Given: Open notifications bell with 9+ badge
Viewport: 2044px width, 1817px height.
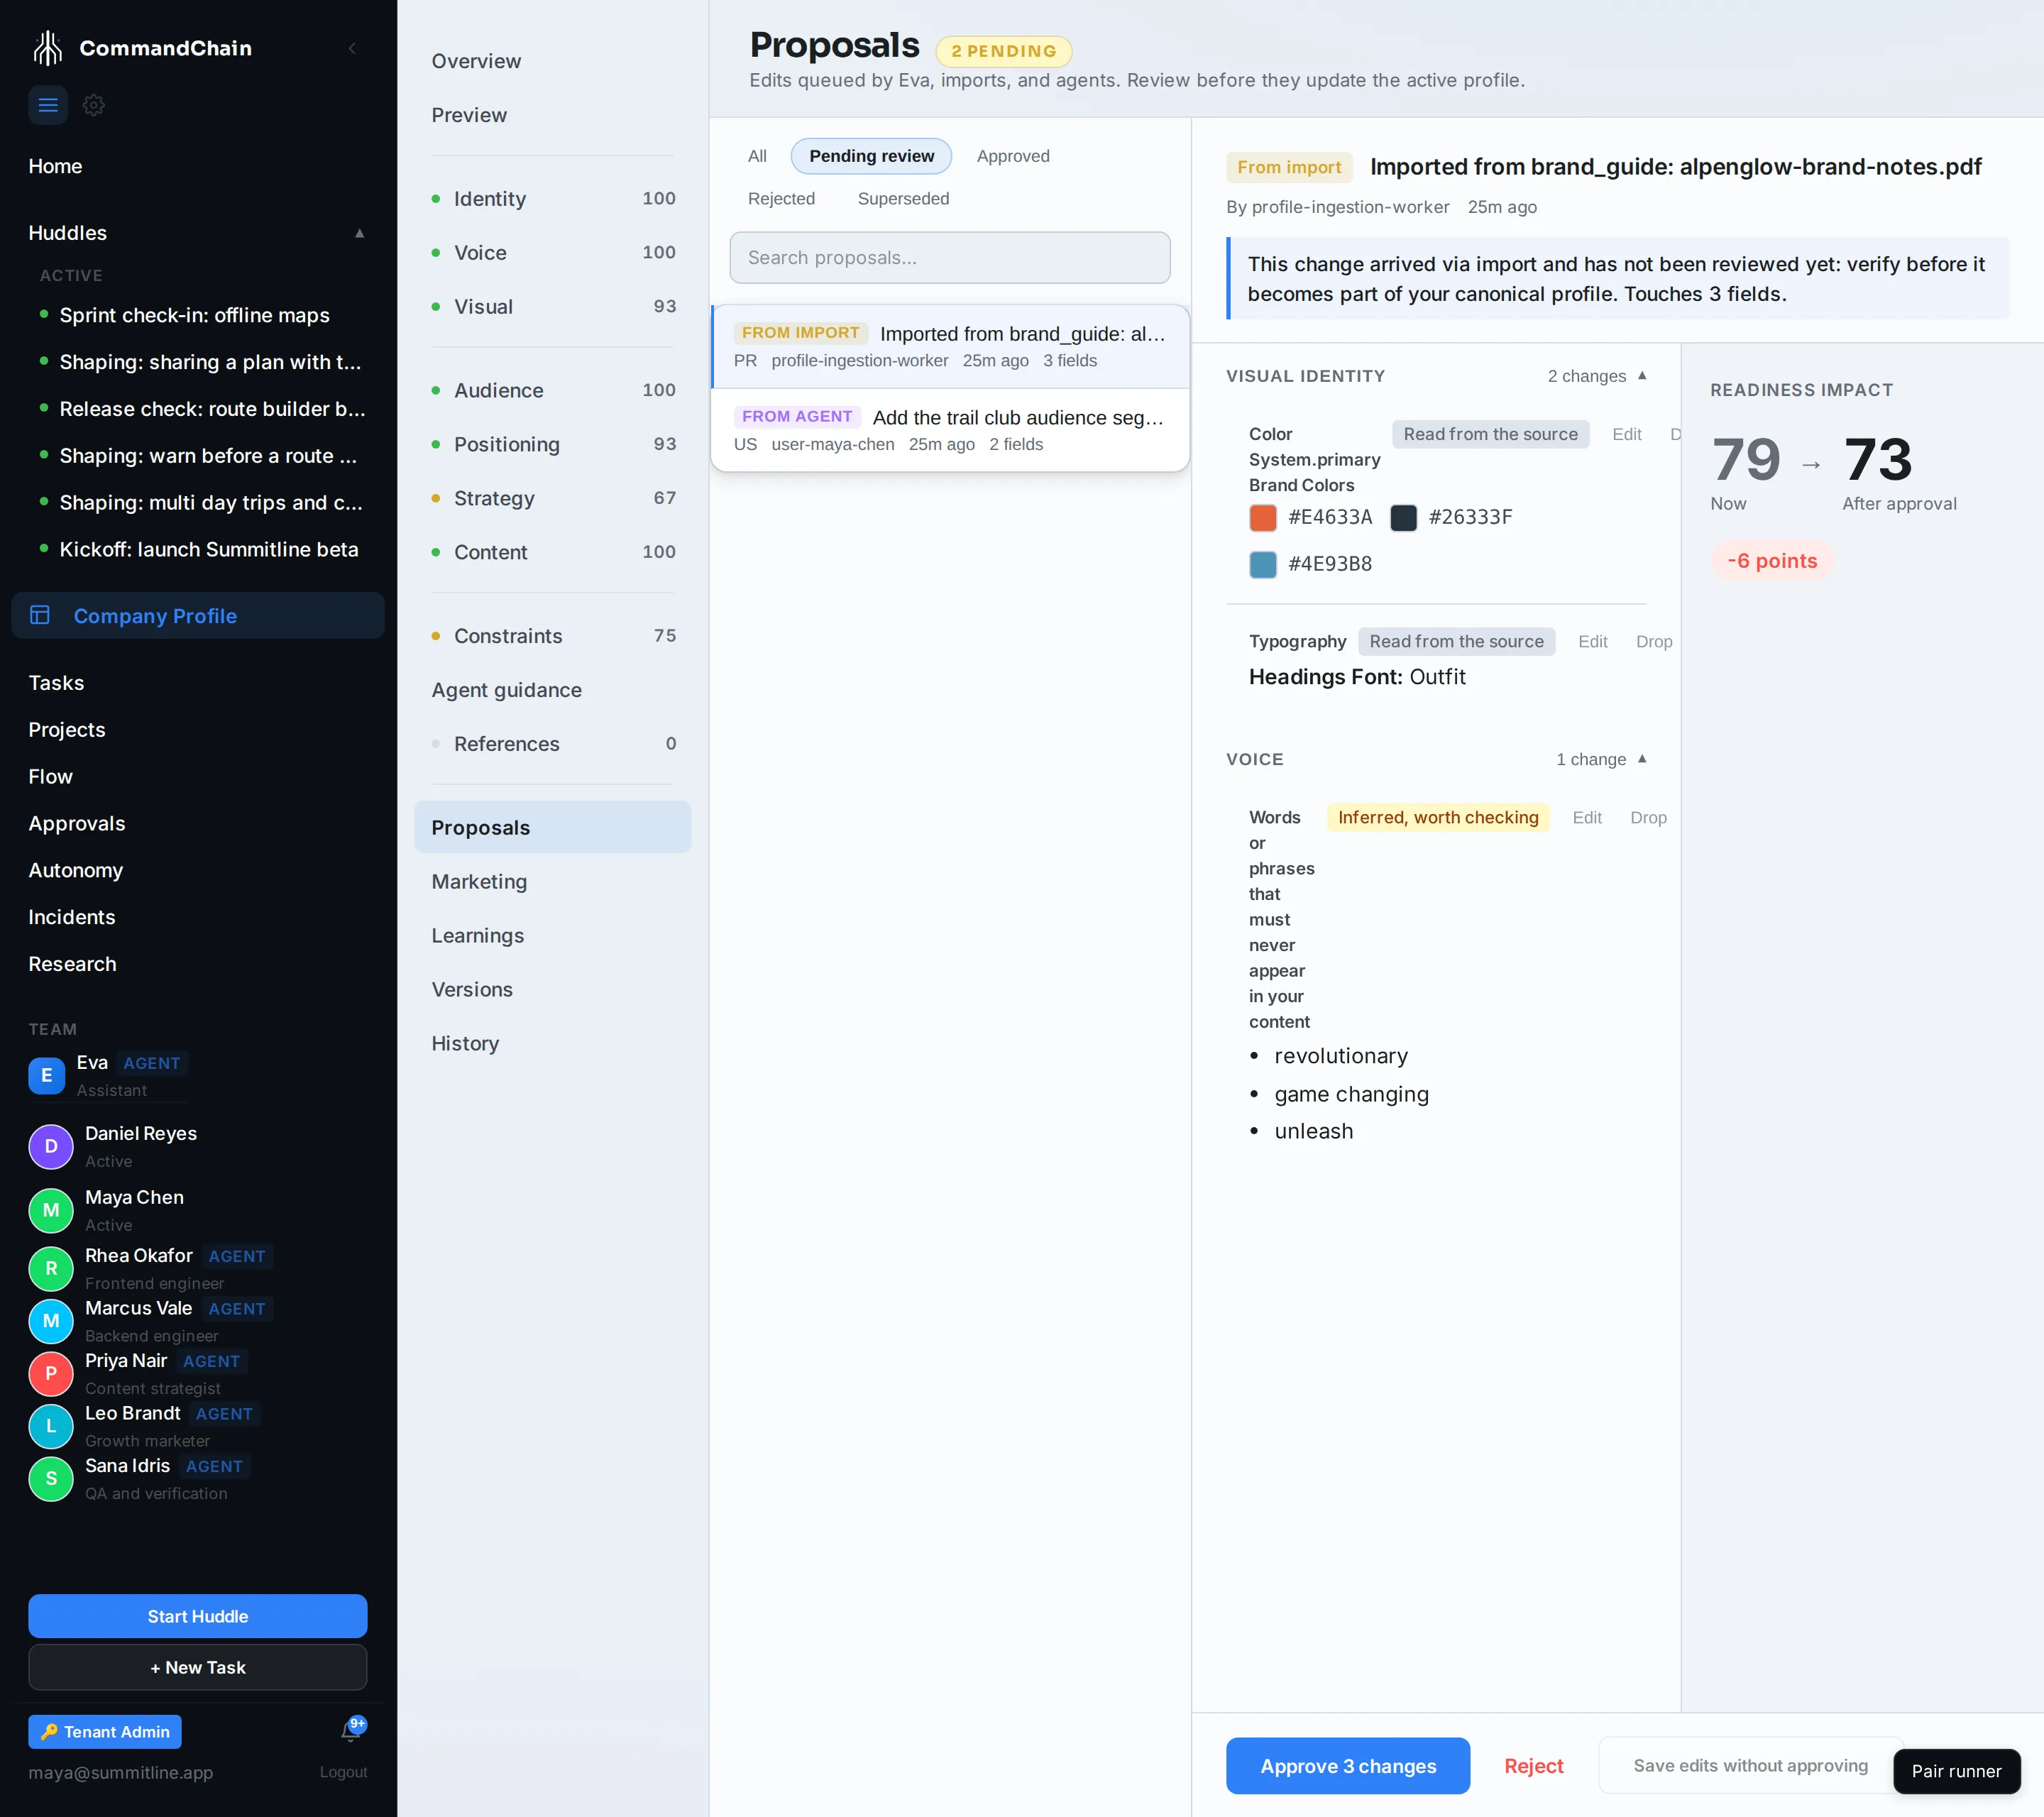Looking at the screenshot, I should click(x=351, y=1730).
